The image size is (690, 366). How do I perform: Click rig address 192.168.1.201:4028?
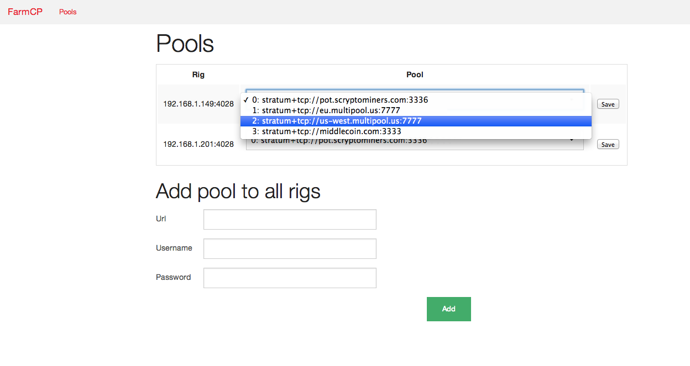click(198, 144)
